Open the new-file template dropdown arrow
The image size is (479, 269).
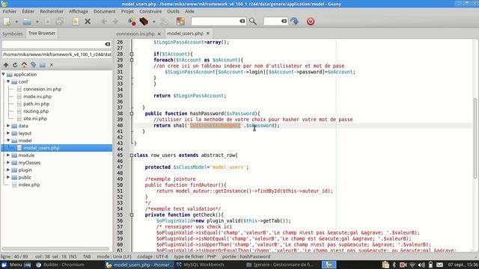[16, 22]
